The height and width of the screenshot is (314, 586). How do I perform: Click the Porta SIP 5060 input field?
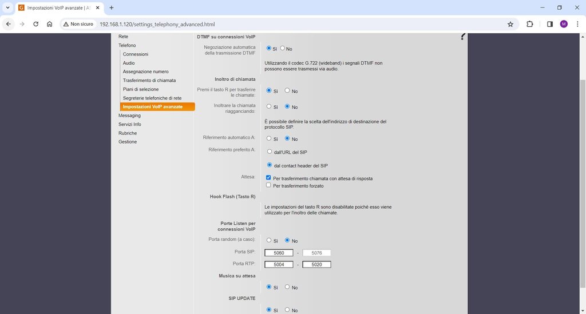[279, 253]
